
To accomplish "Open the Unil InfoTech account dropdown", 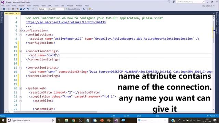I will coord(208,6).
